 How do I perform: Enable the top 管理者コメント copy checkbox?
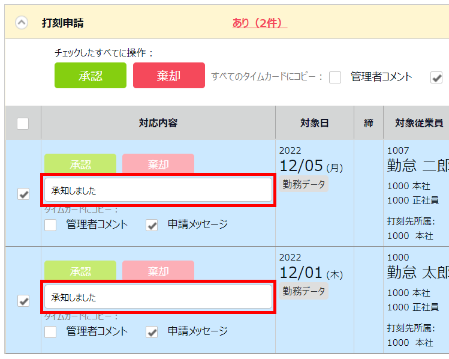pyautogui.click(x=335, y=77)
